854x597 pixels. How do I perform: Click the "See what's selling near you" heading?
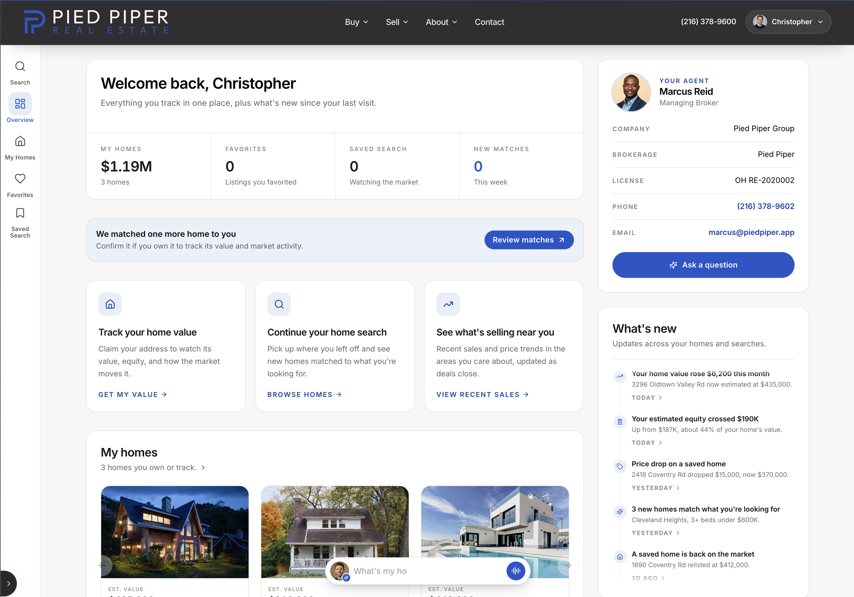pyautogui.click(x=495, y=332)
